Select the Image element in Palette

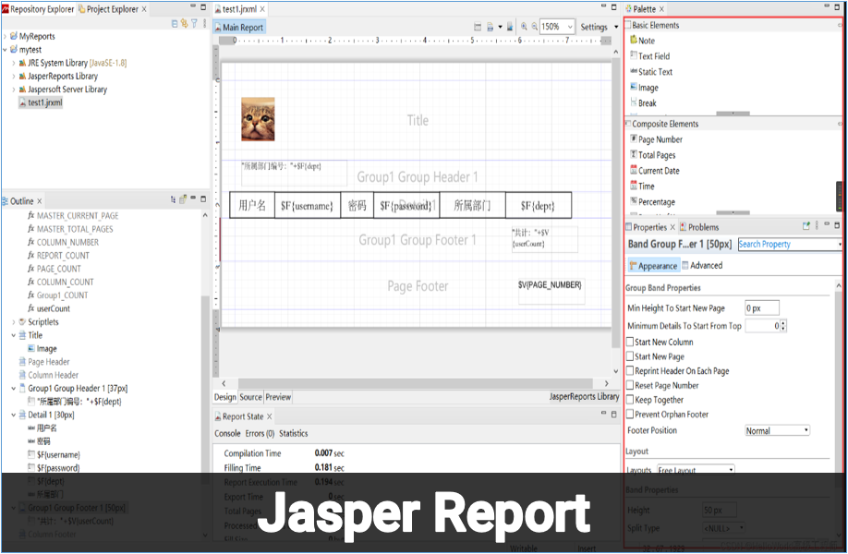(648, 88)
